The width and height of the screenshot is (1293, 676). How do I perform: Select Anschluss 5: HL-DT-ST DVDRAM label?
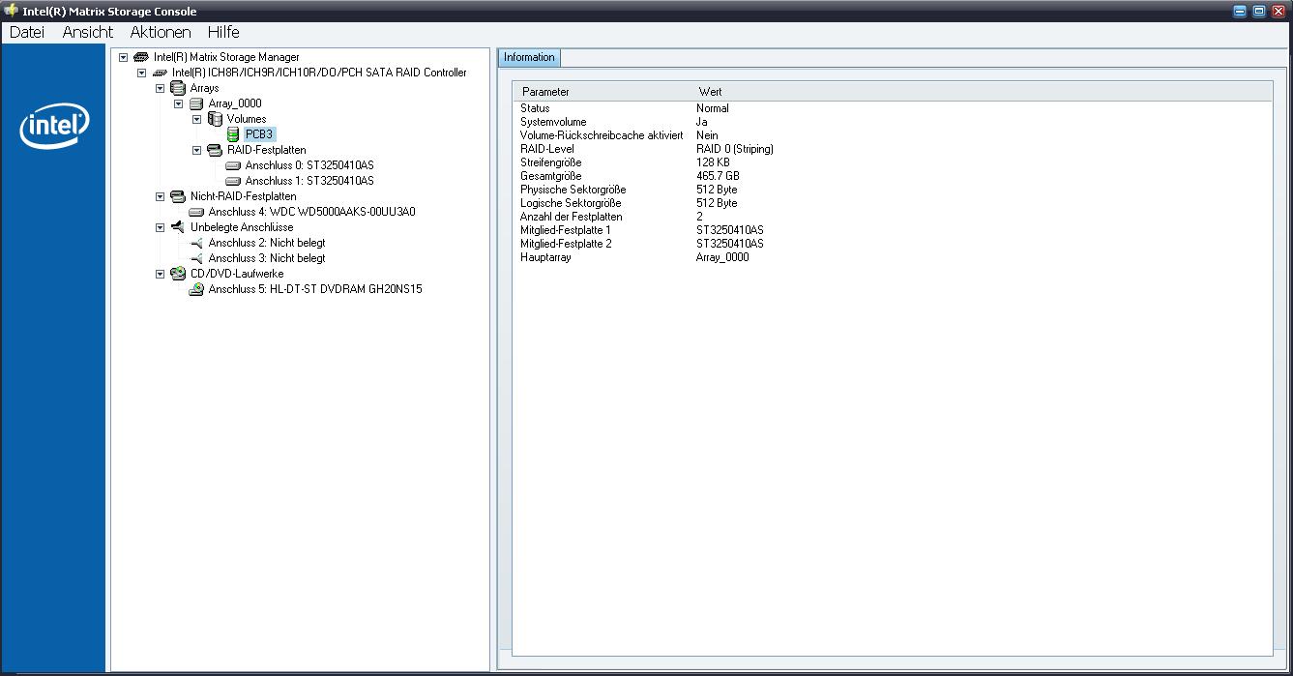click(x=315, y=289)
